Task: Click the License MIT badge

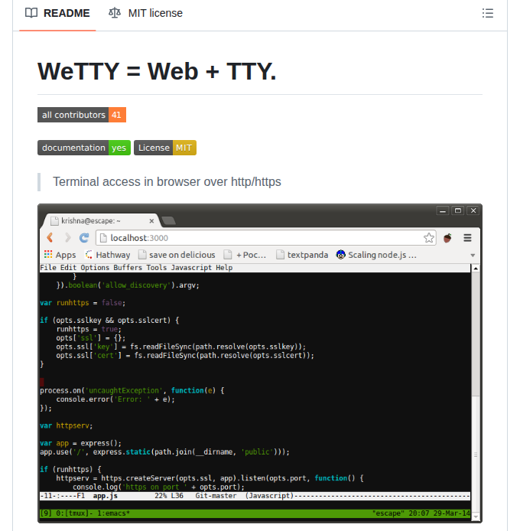Action: pyautogui.click(x=165, y=148)
